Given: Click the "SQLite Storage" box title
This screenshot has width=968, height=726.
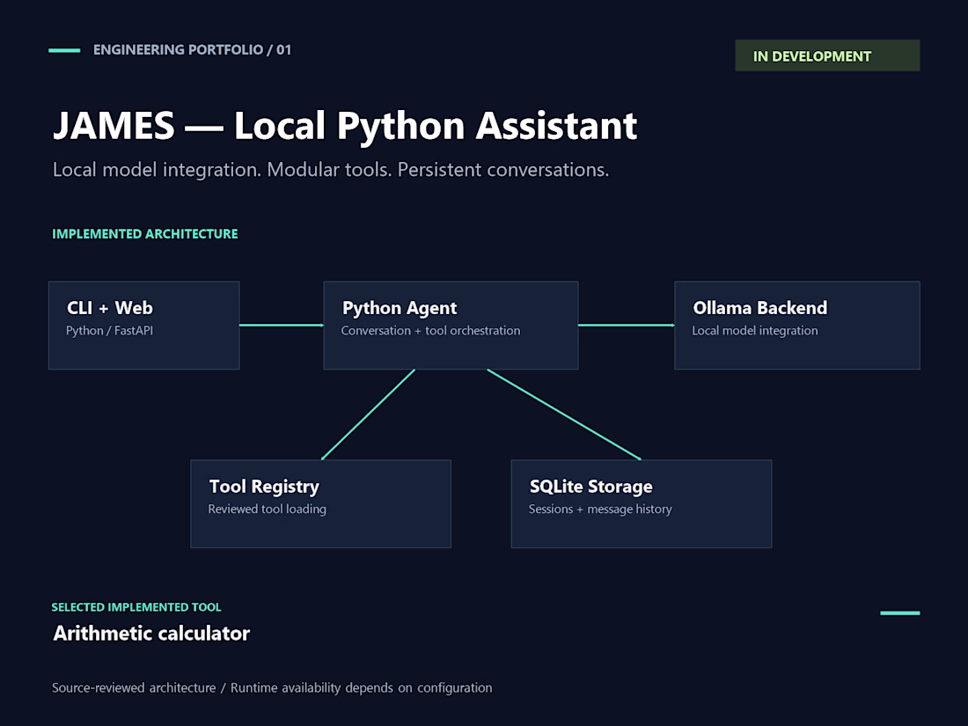Looking at the screenshot, I should (x=590, y=487).
